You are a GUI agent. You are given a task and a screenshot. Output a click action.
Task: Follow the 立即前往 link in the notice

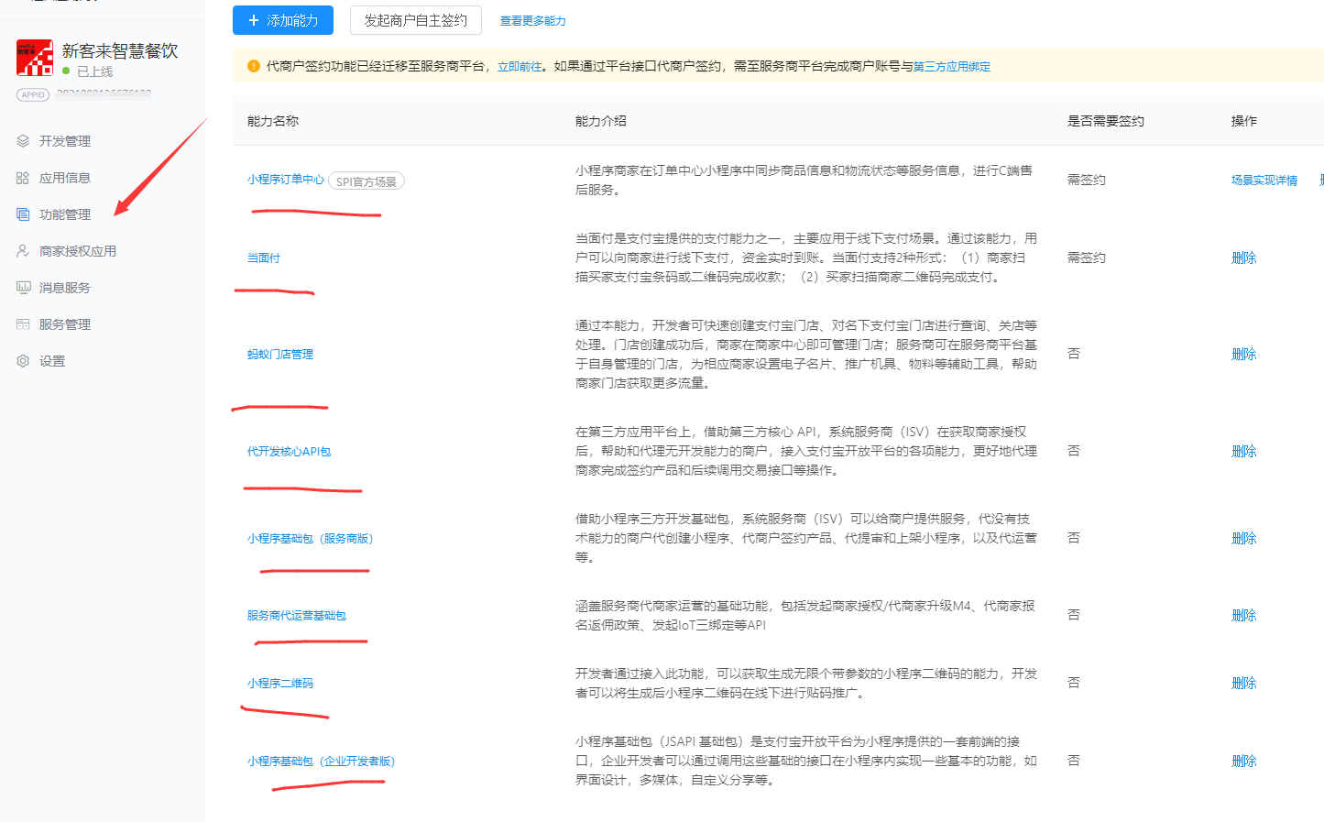pyautogui.click(x=520, y=66)
